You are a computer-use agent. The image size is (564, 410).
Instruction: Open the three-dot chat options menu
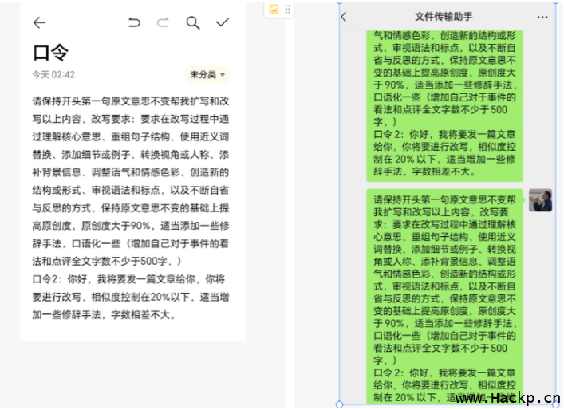click(542, 17)
